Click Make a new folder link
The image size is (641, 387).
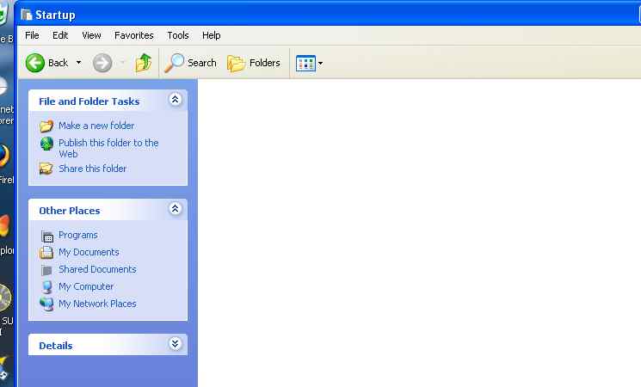point(96,126)
